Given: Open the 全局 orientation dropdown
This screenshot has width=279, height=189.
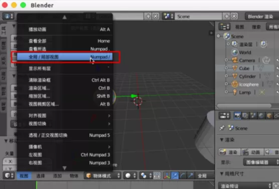Looking at the screenshot, I should pyautogui.click(x=205, y=175).
